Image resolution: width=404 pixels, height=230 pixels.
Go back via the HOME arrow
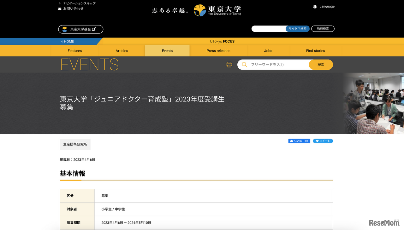coord(68,42)
